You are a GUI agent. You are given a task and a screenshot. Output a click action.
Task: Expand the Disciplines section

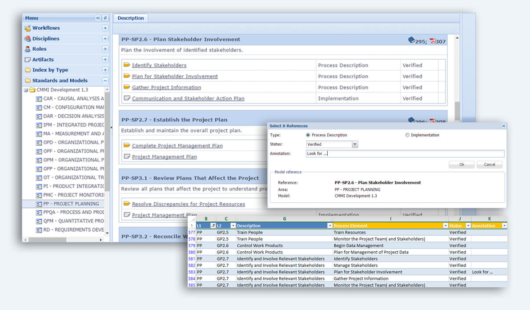click(105, 39)
